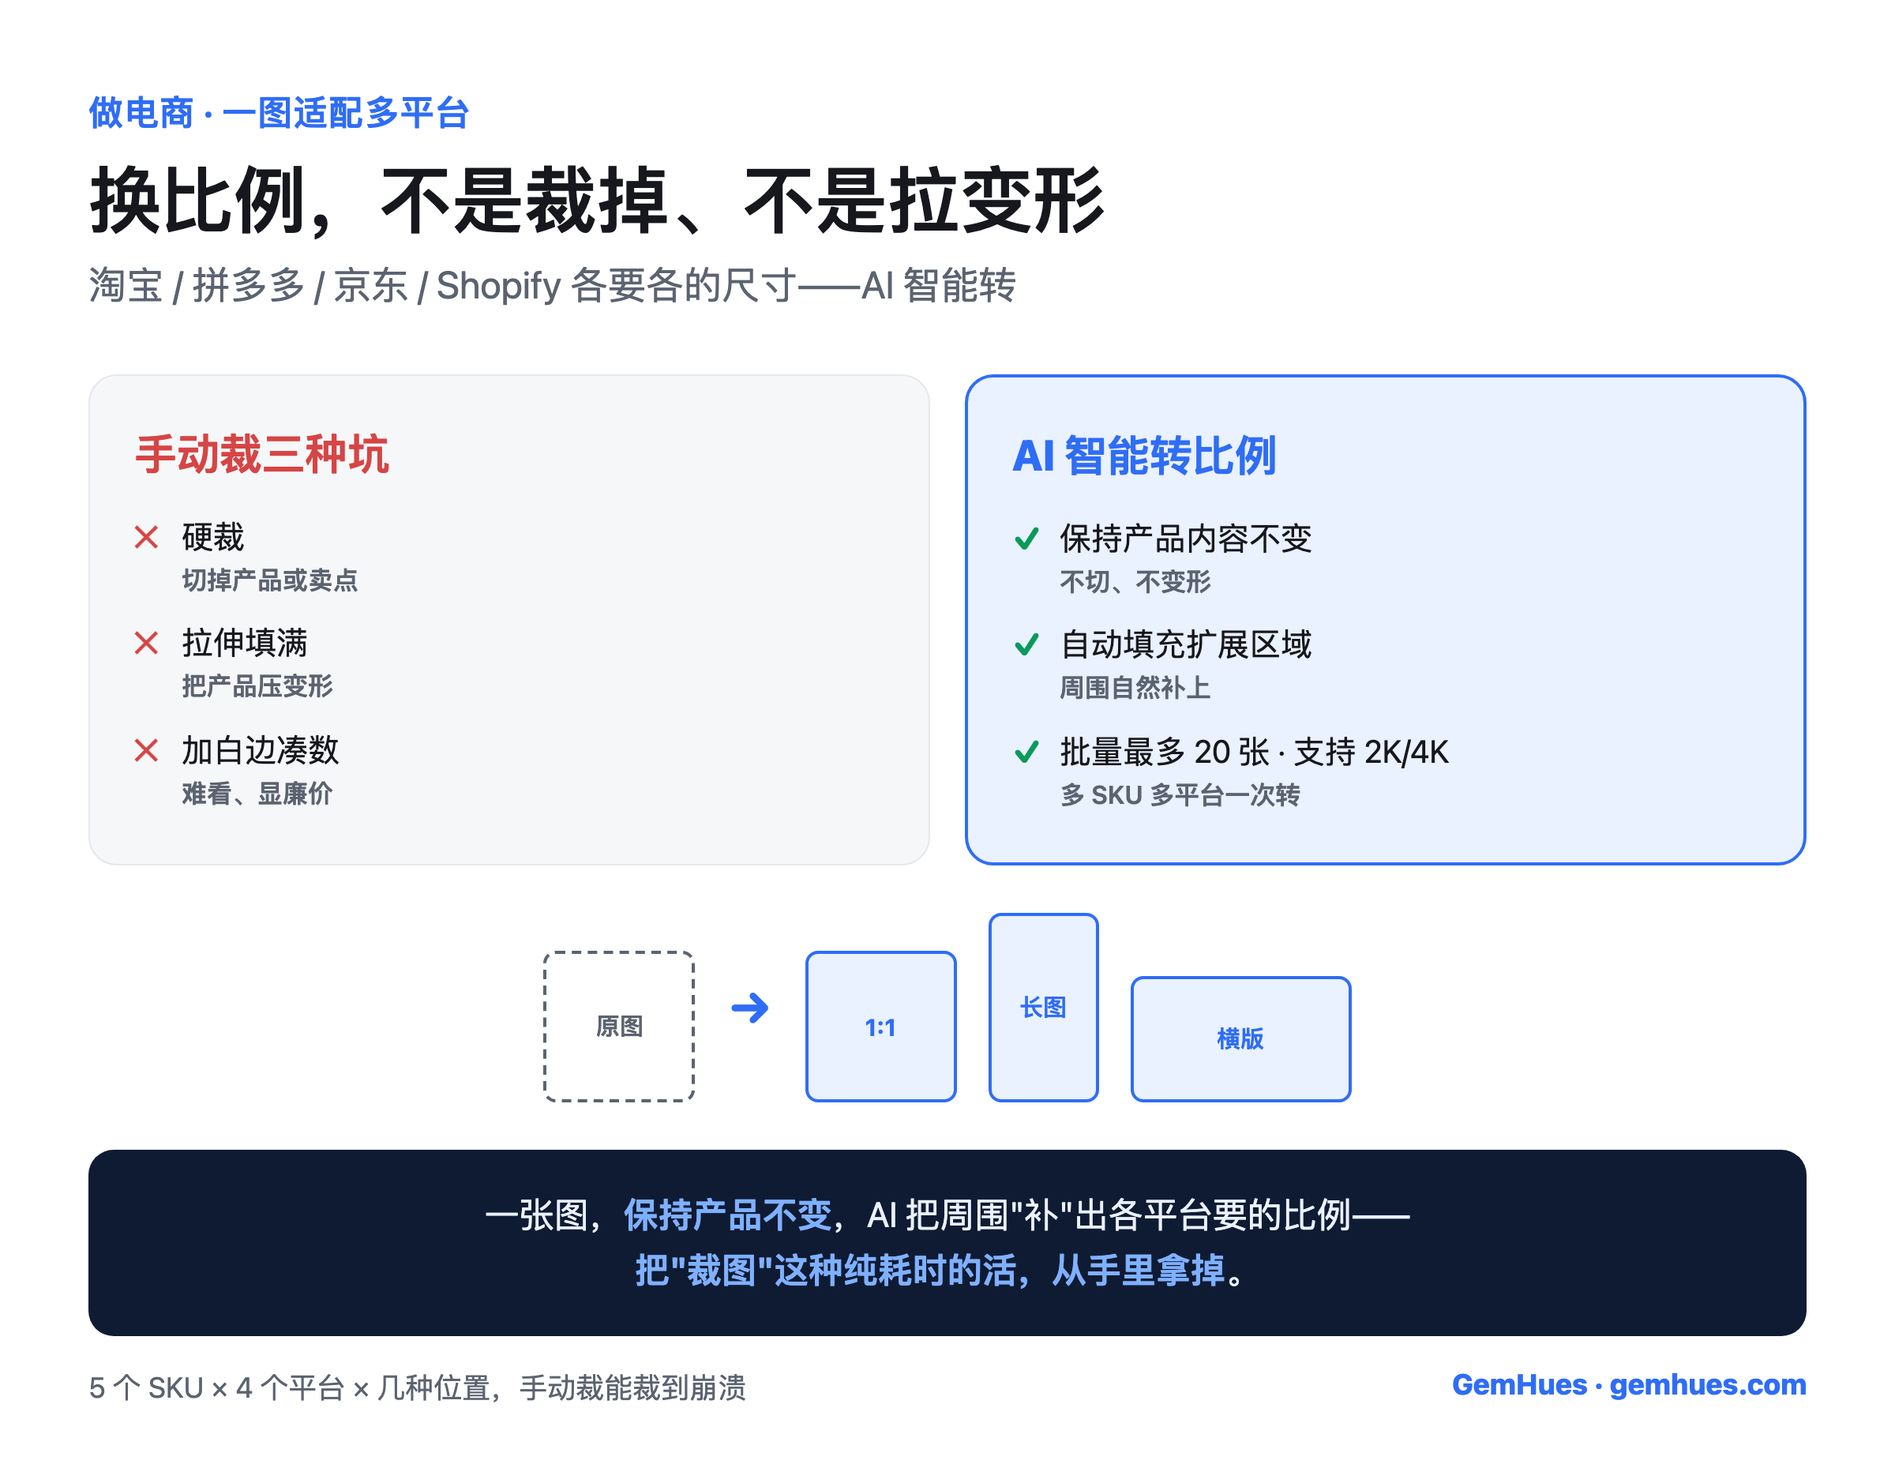Click the red X beside 加白边凑数
This screenshot has width=1895, height=1483.
[146, 749]
